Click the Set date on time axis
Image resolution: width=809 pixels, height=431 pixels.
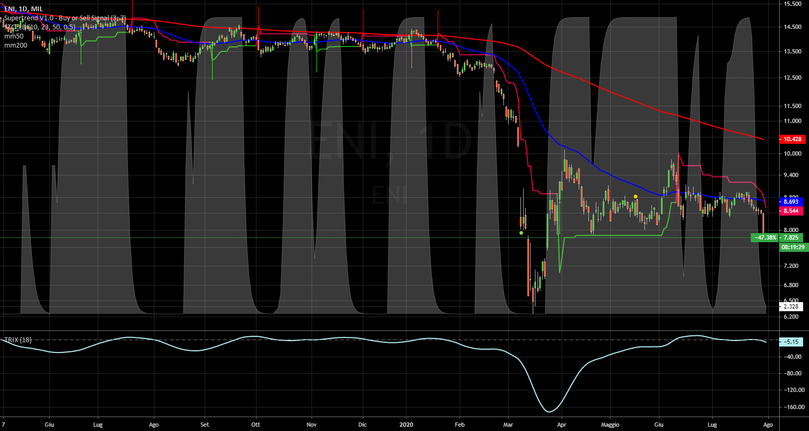[x=204, y=425]
